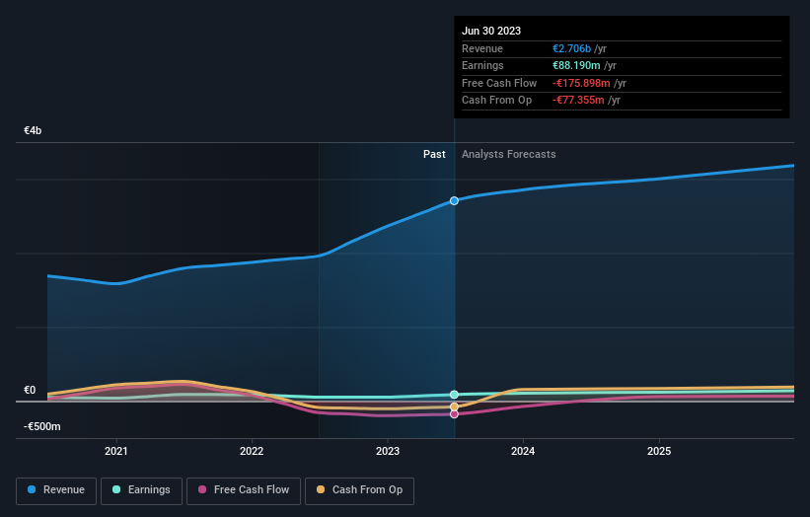
Task: Click the 2025 x-axis label
Action: tap(659, 451)
